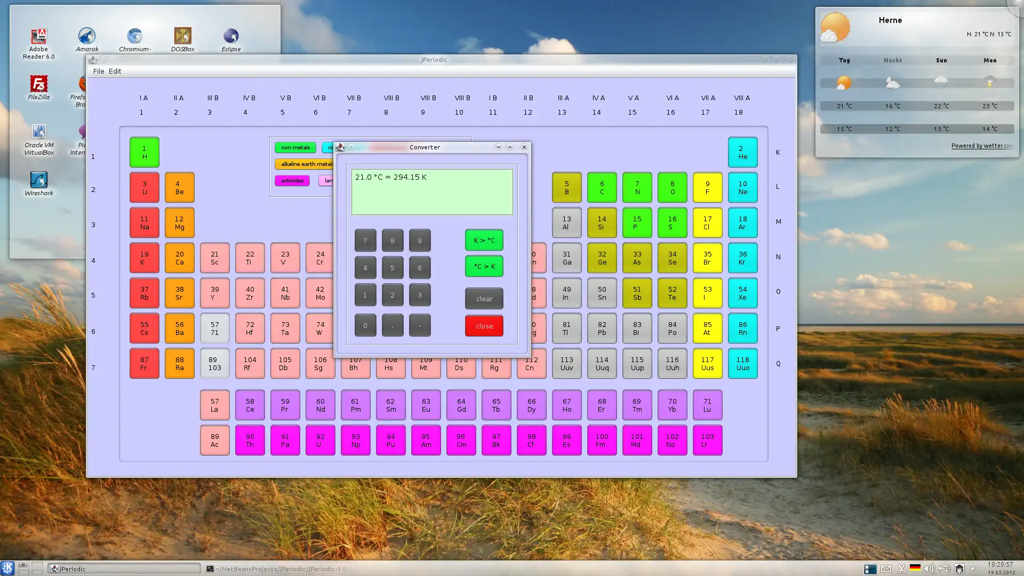Toggle the alkaline earth metals category label
Viewport: 1024px width, 576px height.
[x=305, y=164]
